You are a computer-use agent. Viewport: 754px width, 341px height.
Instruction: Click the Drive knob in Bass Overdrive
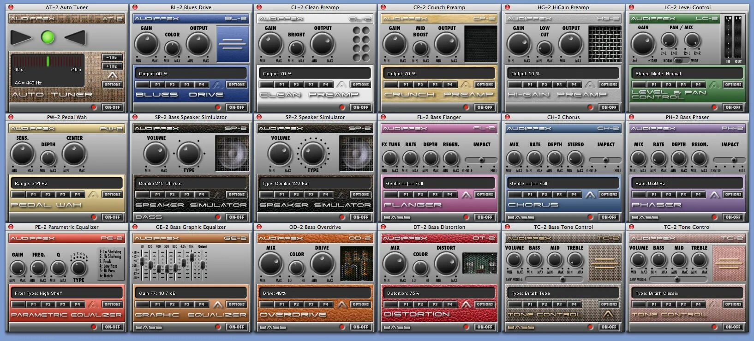point(322,264)
